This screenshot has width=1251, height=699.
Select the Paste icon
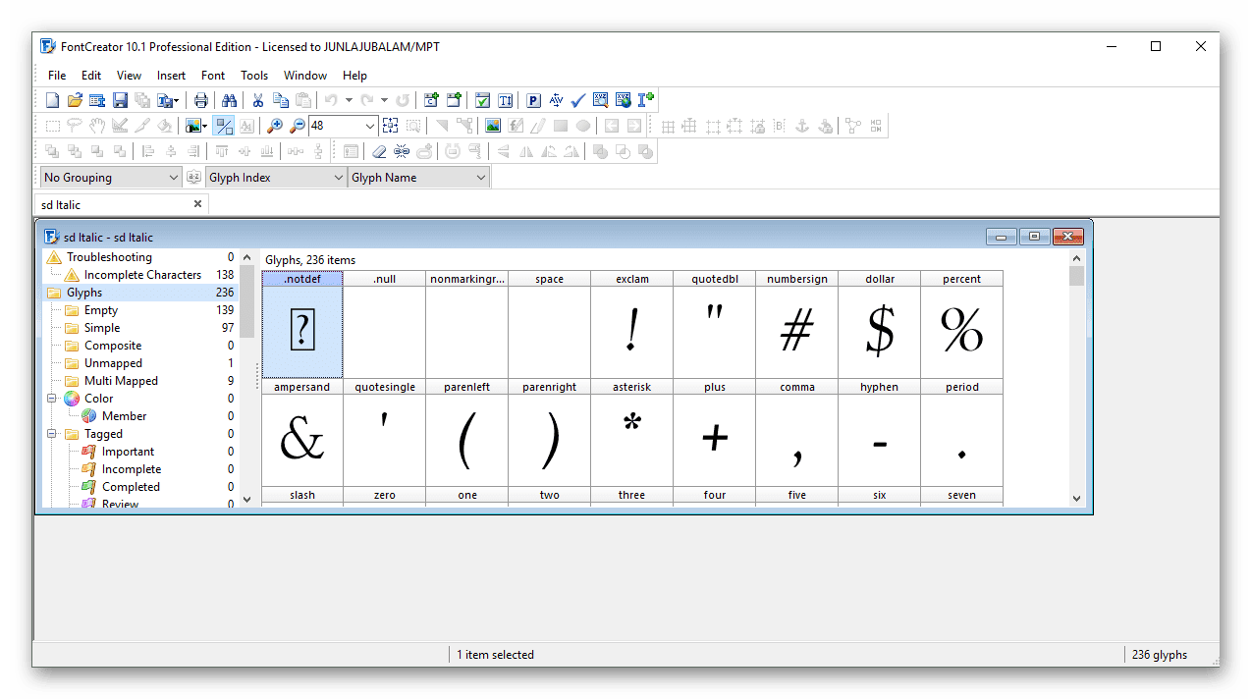click(304, 99)
